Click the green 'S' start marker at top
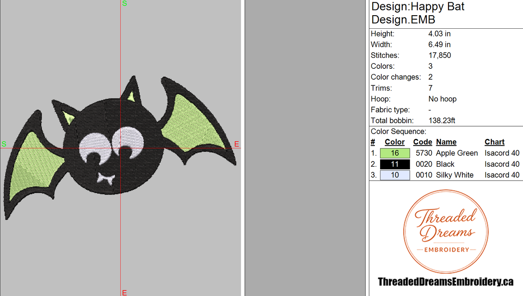Screen dimensions: 523x296 point(125,3)
